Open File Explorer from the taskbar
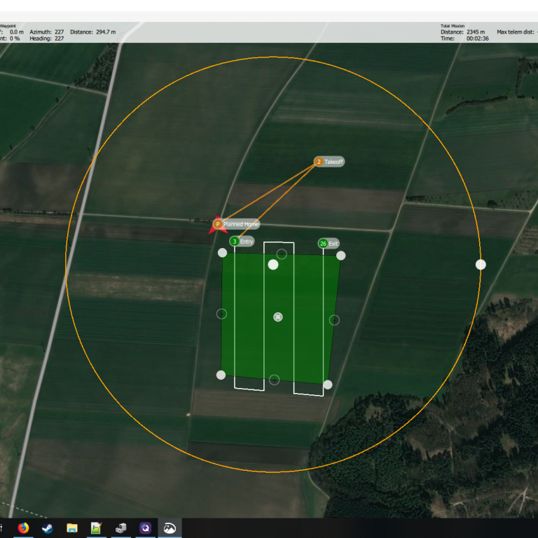 point(71,527)
